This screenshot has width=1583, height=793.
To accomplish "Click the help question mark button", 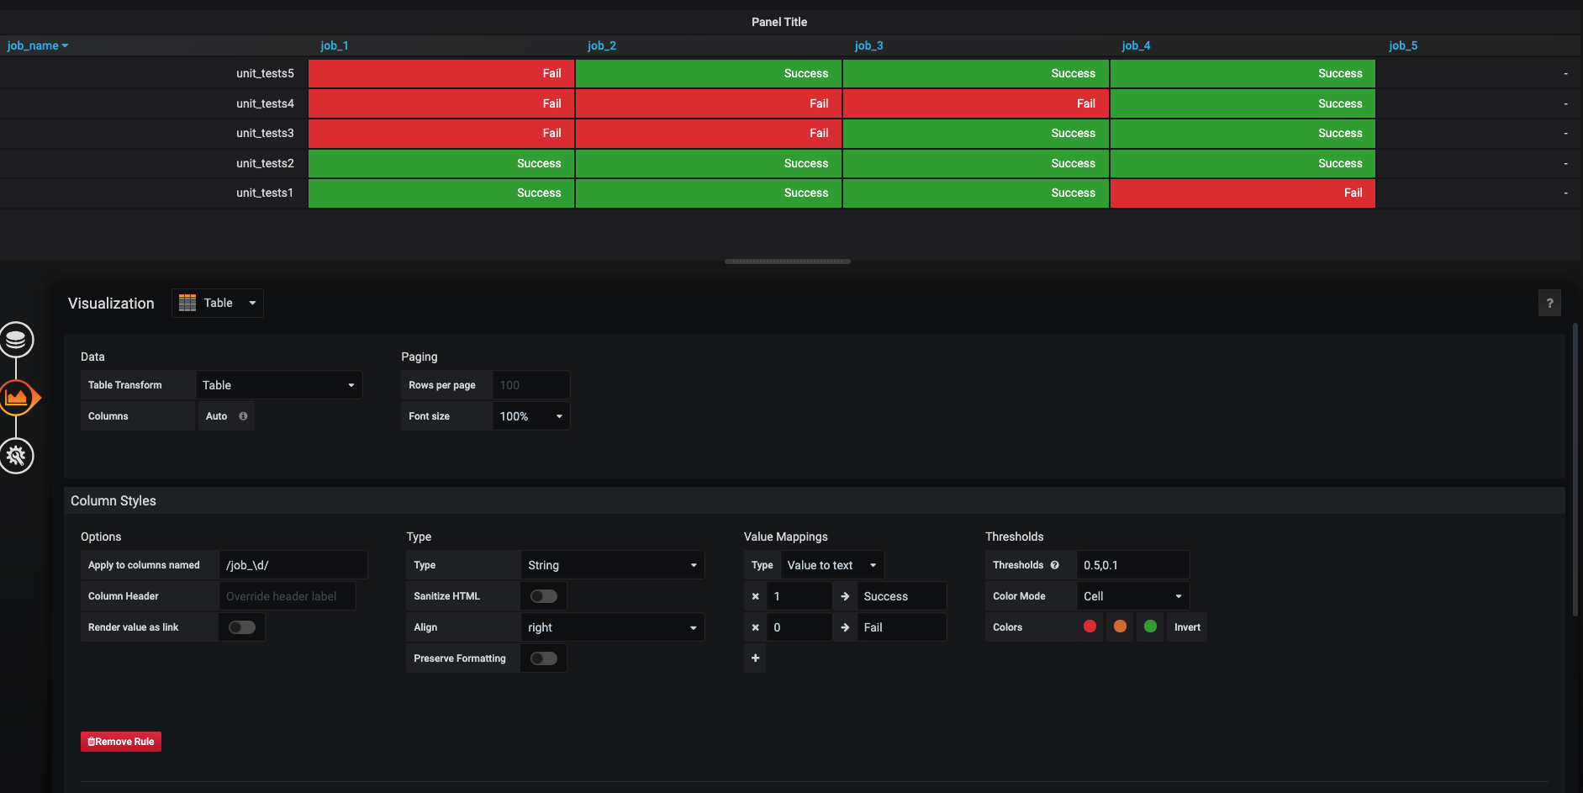I will (1549, 303).
